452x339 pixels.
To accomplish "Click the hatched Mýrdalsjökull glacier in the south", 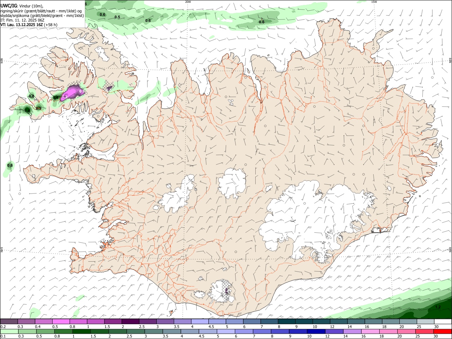I will coord(221,291).
